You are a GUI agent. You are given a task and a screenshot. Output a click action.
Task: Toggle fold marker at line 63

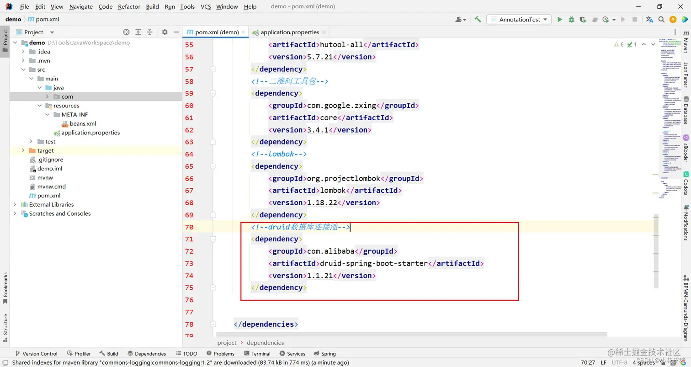[x=213, y=142]
